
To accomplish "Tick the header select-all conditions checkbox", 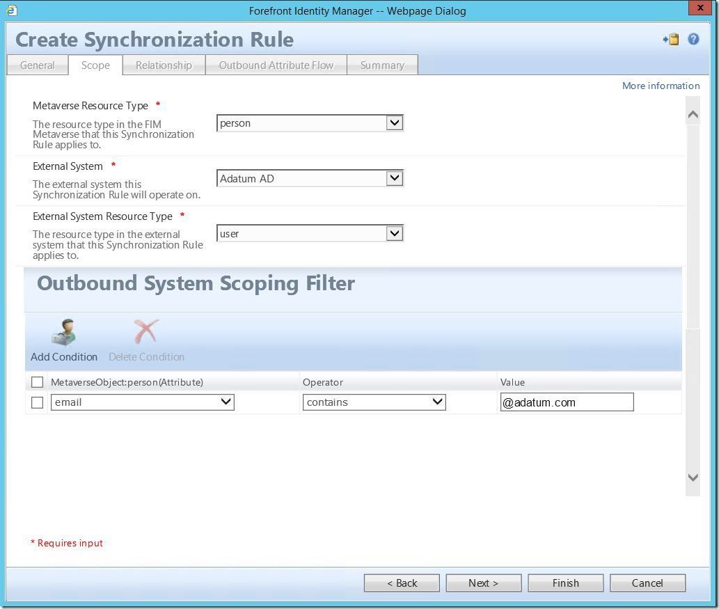I will click(37, 382).
